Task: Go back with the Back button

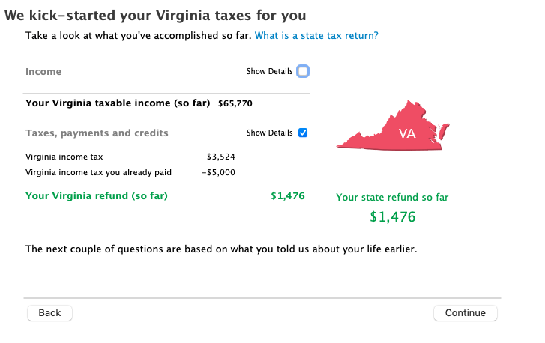Action: point(49,312)
